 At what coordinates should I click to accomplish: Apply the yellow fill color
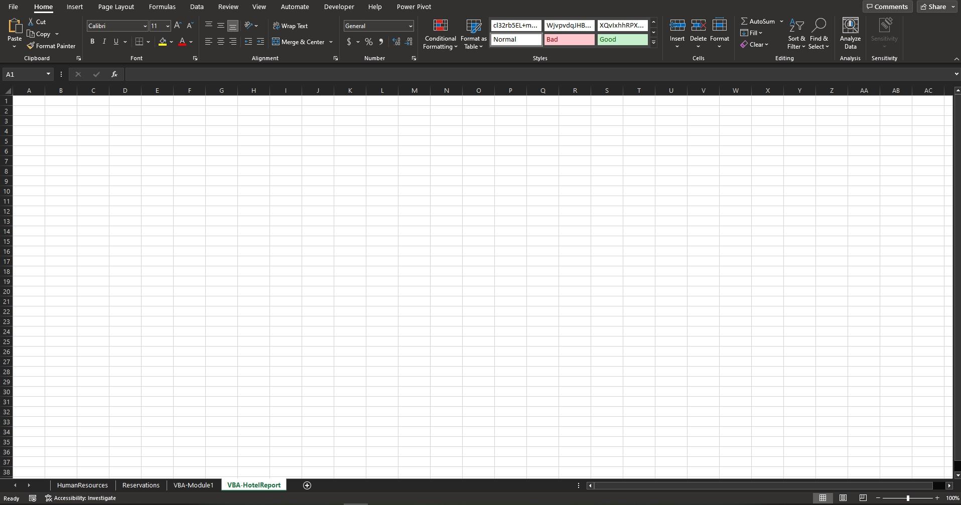163,42
